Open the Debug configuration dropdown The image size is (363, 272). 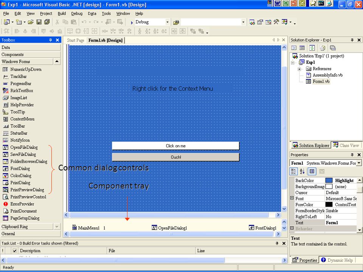(168, 22)
